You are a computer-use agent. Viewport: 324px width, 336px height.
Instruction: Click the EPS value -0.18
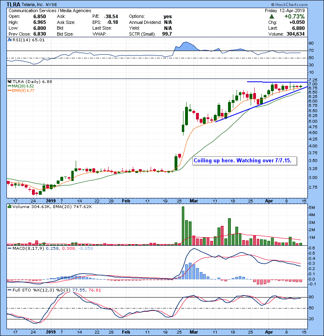112,22
